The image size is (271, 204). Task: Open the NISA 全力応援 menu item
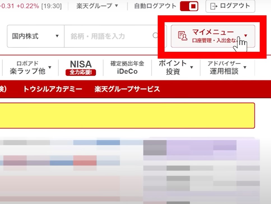point(81,68)
